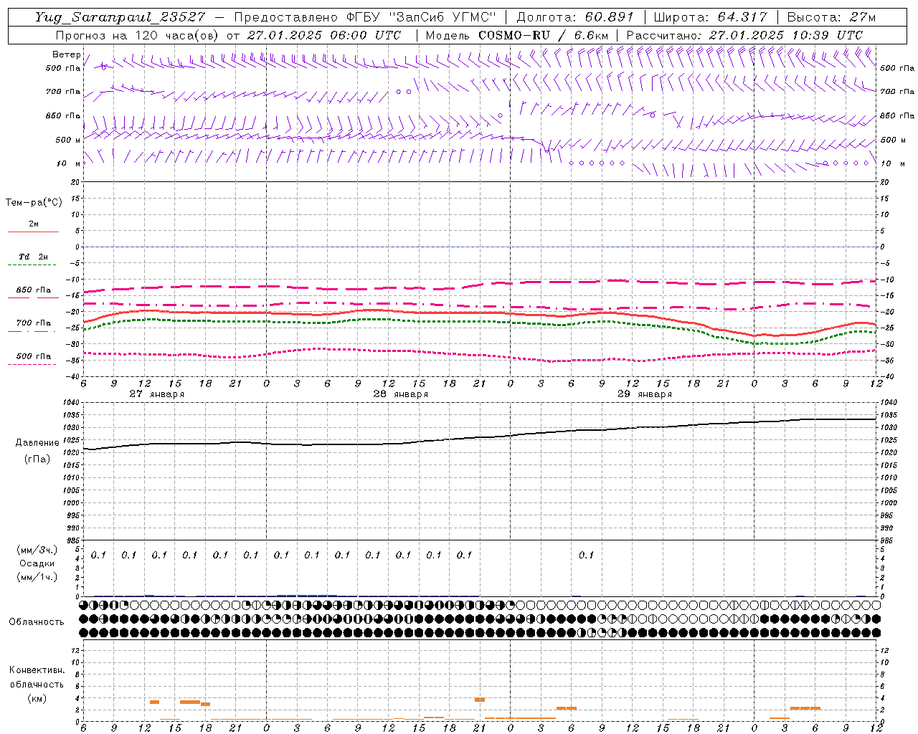Click the '28 января' date label
Image resolution: width=918 pixels, height=734 pixels.
401,394
